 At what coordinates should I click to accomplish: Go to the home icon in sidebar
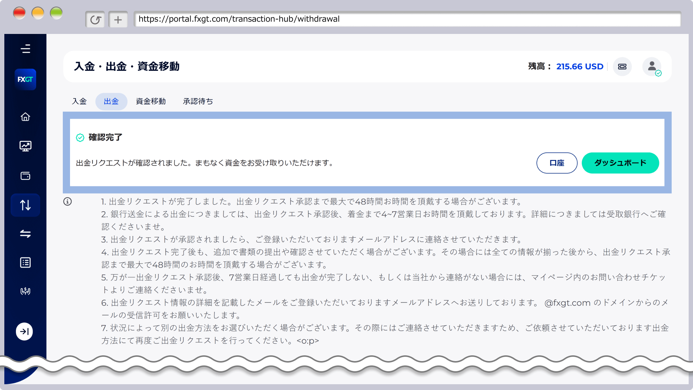(x=25, y=117)
